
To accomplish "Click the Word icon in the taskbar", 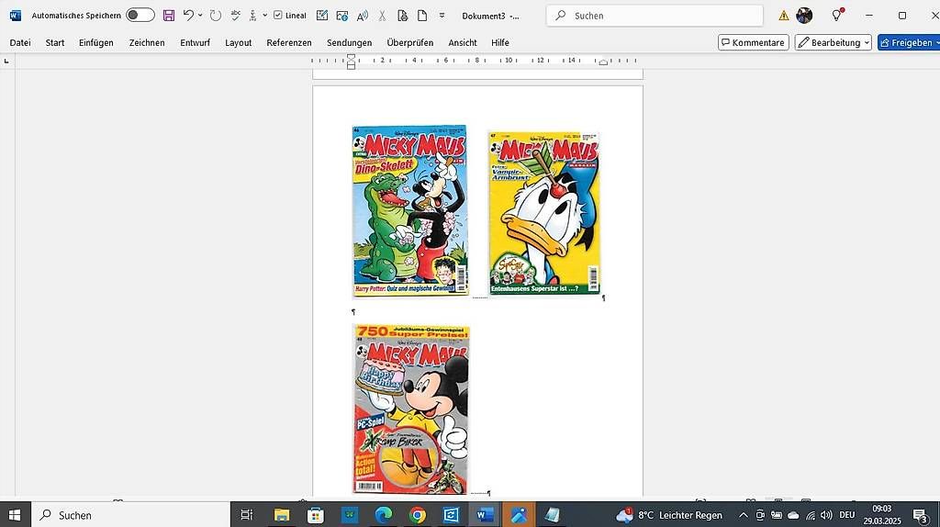I will 485,515.
